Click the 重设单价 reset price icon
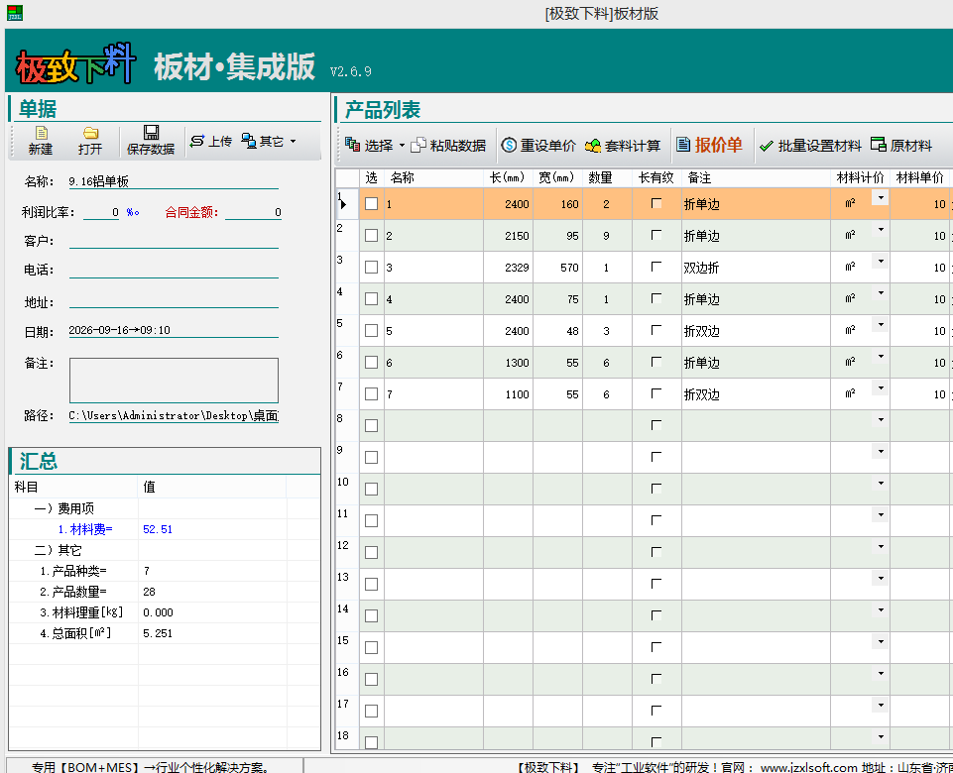This screenshot has height=773, width=953. pos(509,145)
